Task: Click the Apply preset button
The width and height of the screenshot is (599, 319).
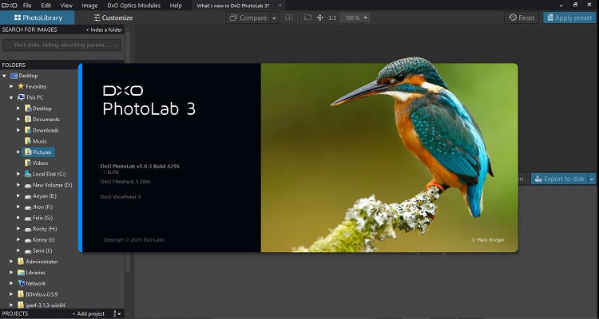Action: (x=569, y=18)
